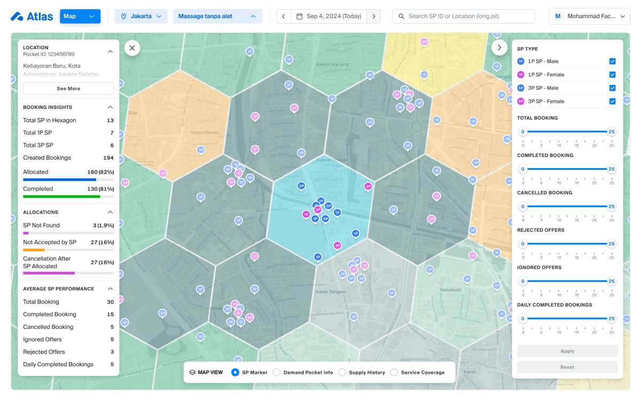
Task: Click the search magnifier icon
Action: tap(401, 17)
